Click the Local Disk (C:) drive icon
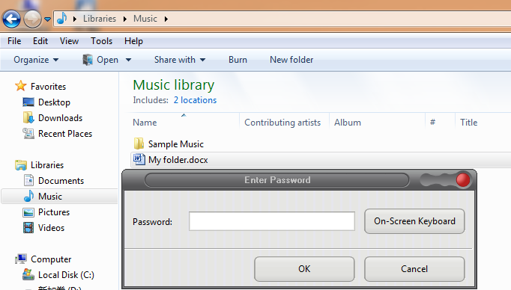This screenshot has height=290, width=511. 28,275
